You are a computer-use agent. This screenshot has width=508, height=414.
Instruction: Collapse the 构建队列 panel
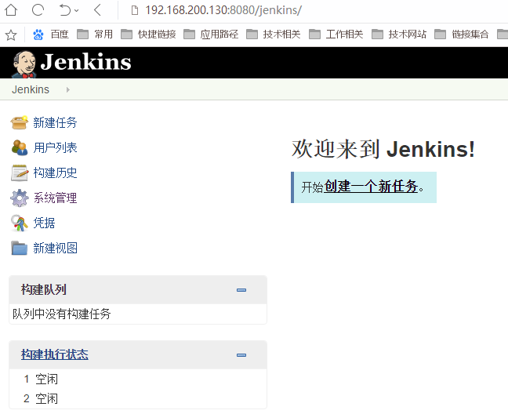241,290
